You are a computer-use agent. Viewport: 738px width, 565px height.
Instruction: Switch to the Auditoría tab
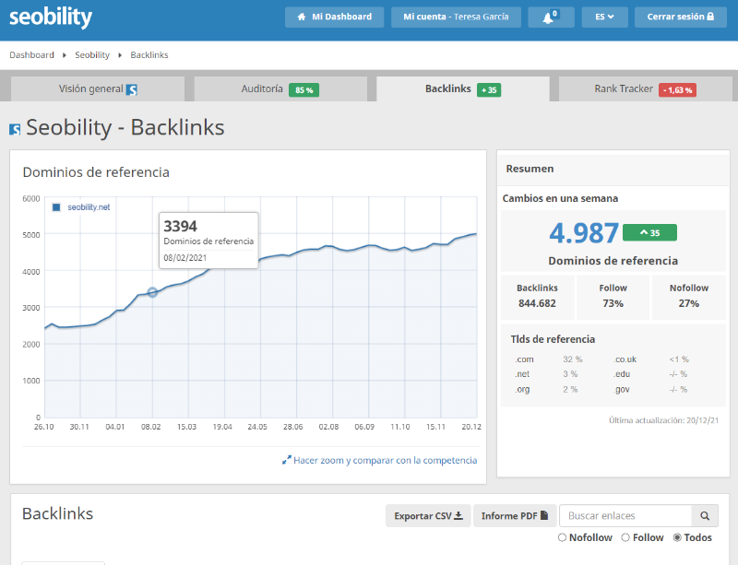[280, 88]
